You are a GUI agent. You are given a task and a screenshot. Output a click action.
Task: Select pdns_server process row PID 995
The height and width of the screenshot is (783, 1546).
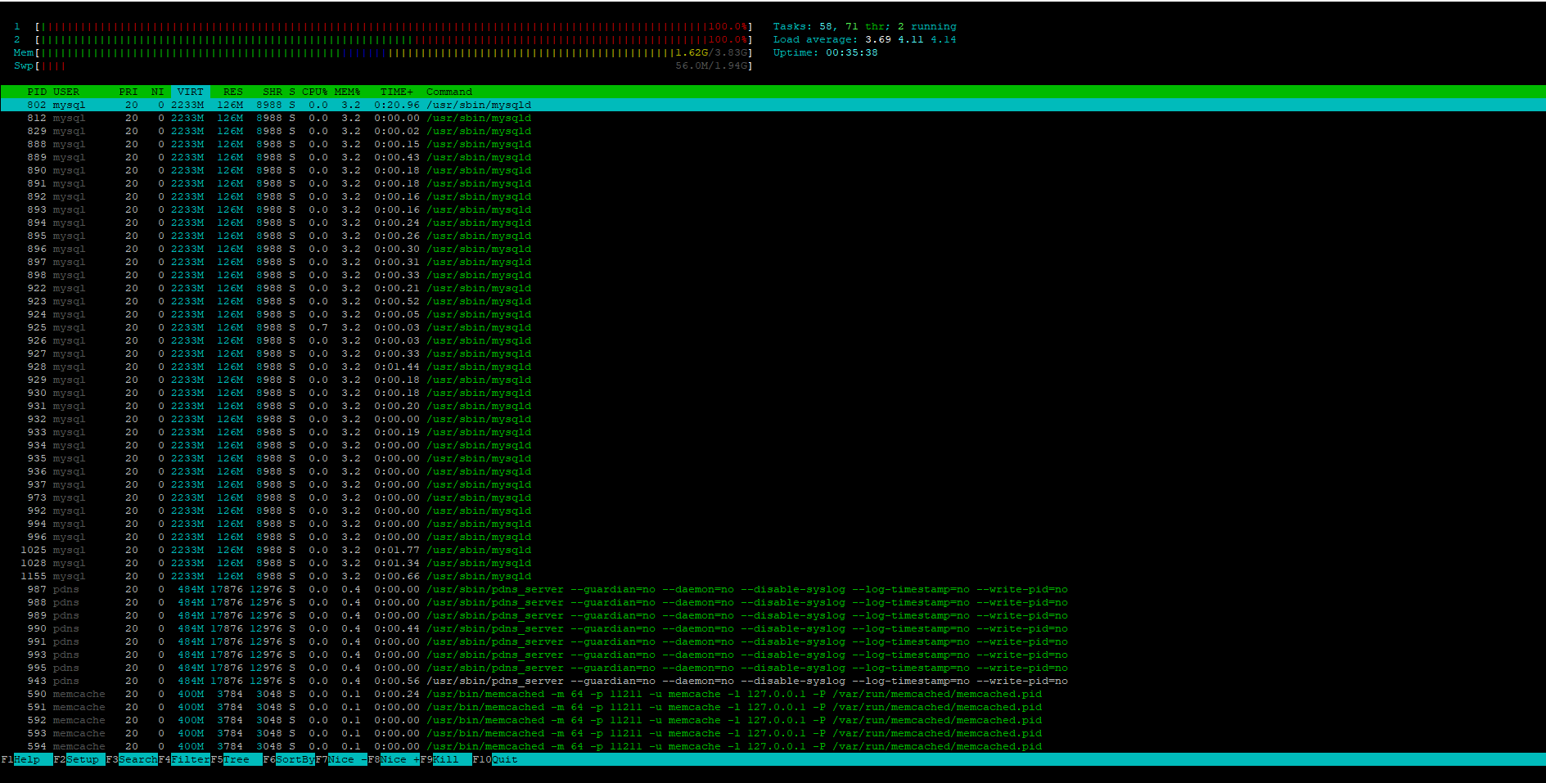click(773, 668)
